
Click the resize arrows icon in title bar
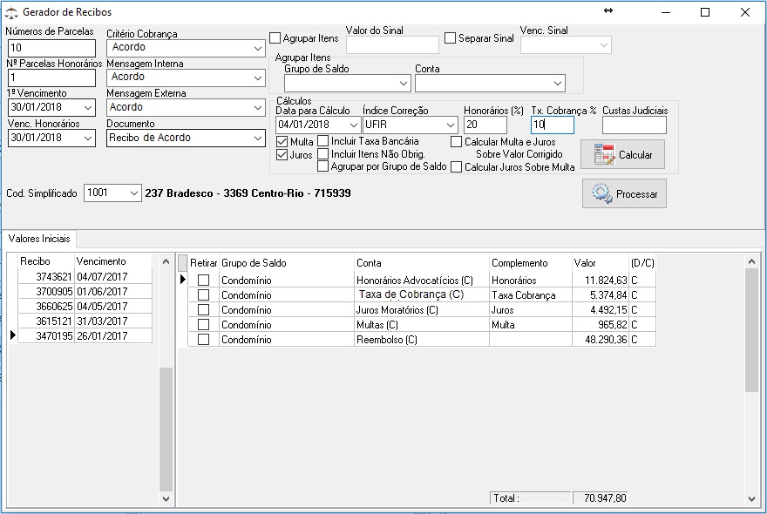point(608,11)
